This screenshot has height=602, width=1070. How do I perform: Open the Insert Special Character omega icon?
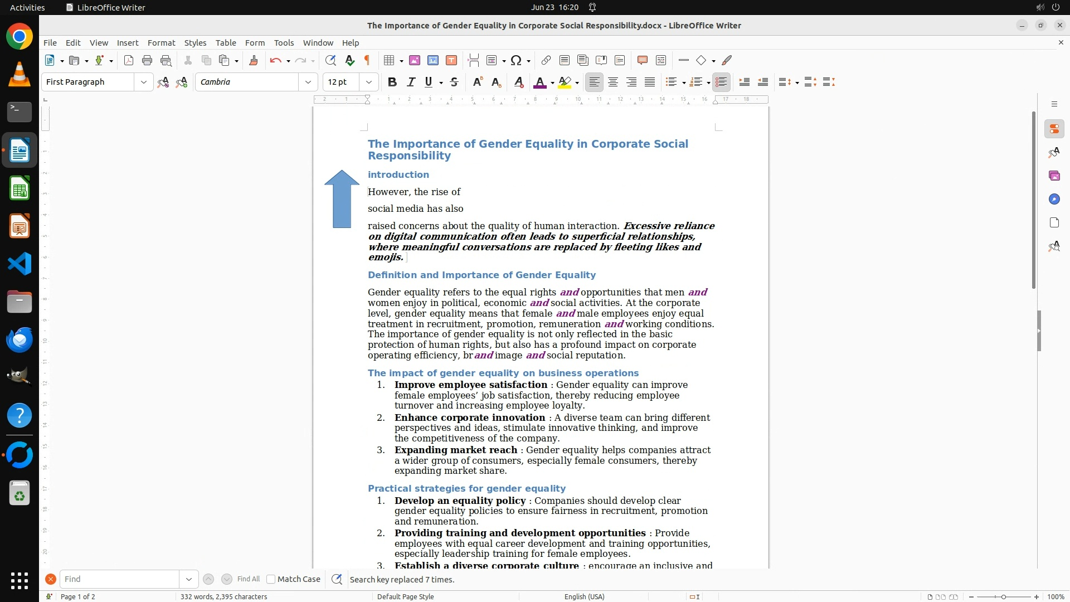516,61
